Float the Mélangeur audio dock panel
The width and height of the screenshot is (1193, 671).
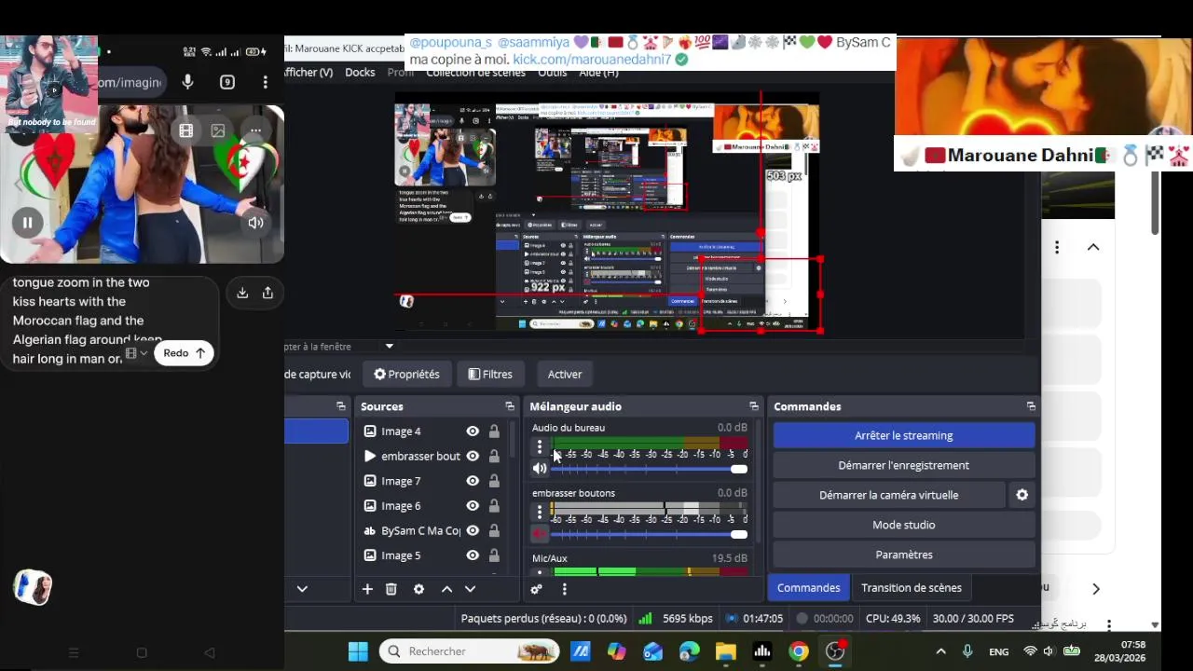point(754,406)
